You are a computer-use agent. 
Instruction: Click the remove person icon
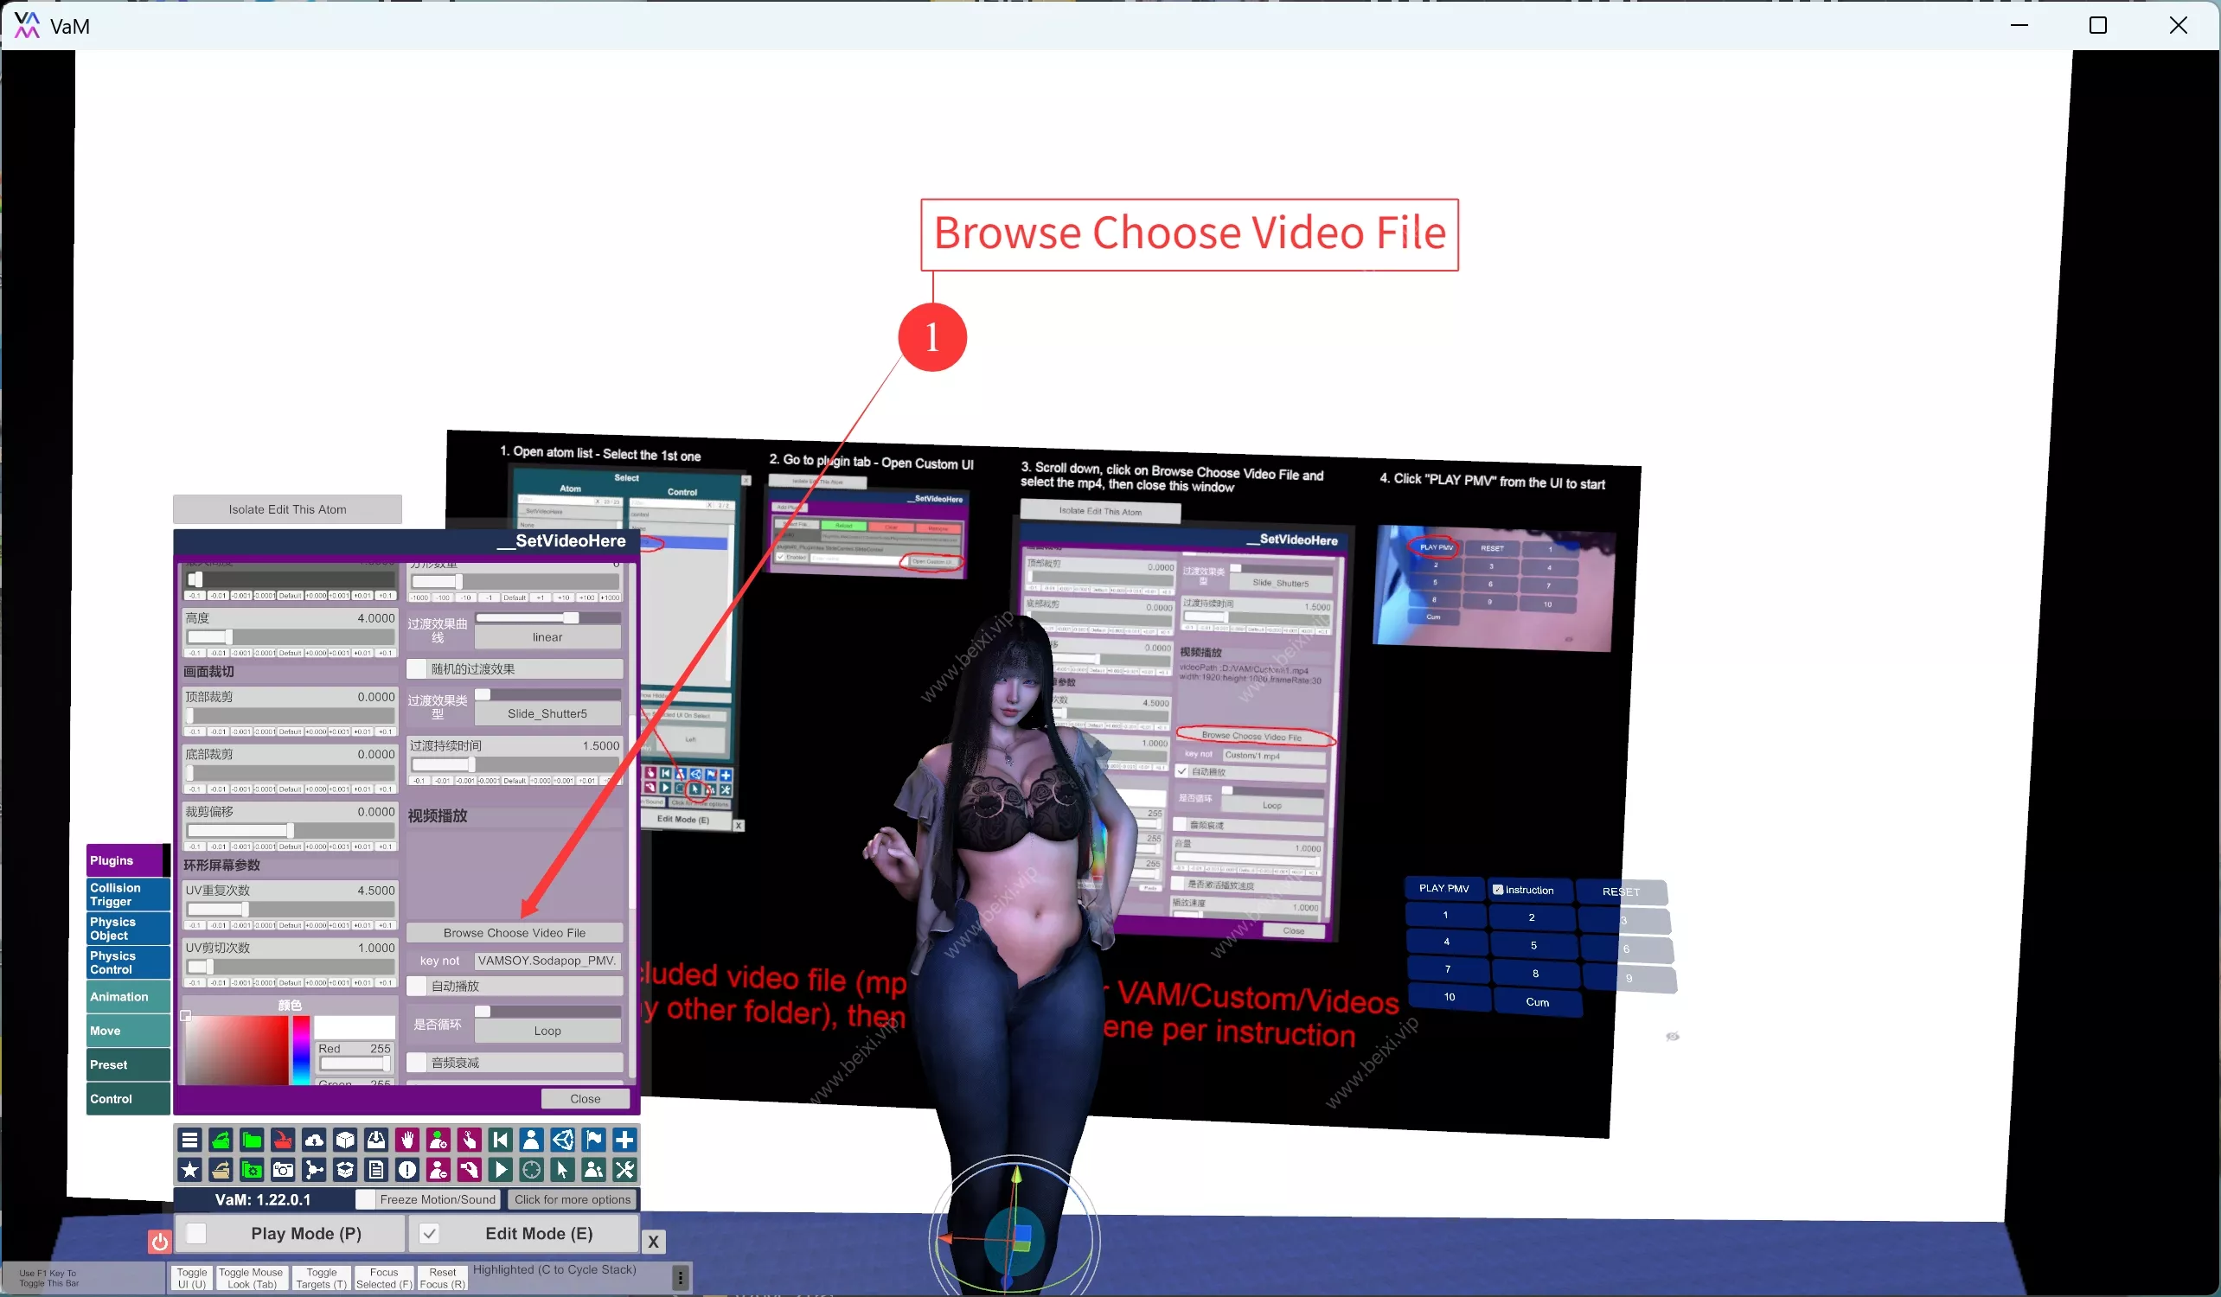click(x=438, y=1170)
